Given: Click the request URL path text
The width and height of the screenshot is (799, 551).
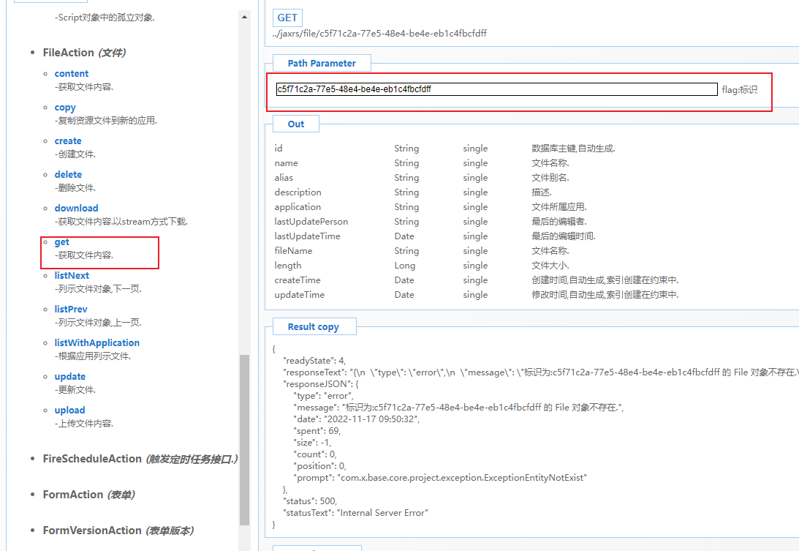Looking at the screenshot, I should click(379, 33).
